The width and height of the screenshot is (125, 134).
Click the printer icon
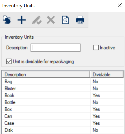(80, 20)
